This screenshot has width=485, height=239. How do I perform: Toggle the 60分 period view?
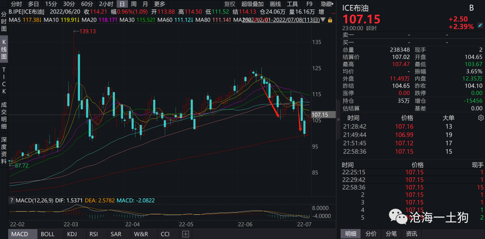(x=87, y=4)
